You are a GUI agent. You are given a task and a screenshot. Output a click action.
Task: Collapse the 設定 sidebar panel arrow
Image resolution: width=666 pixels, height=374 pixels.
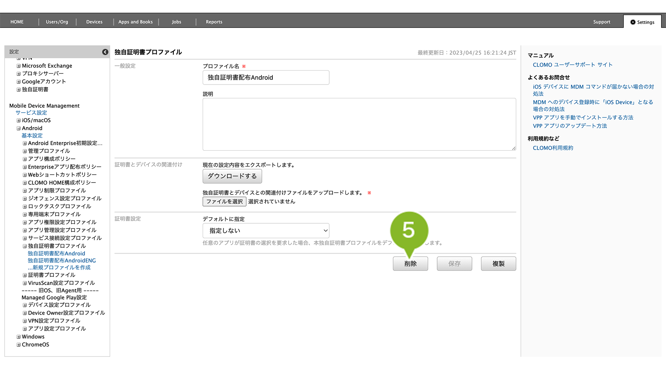point(105,52)
